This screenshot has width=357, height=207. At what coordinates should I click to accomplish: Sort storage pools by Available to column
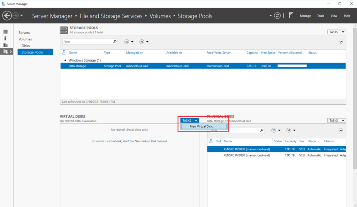coord(174,53)
